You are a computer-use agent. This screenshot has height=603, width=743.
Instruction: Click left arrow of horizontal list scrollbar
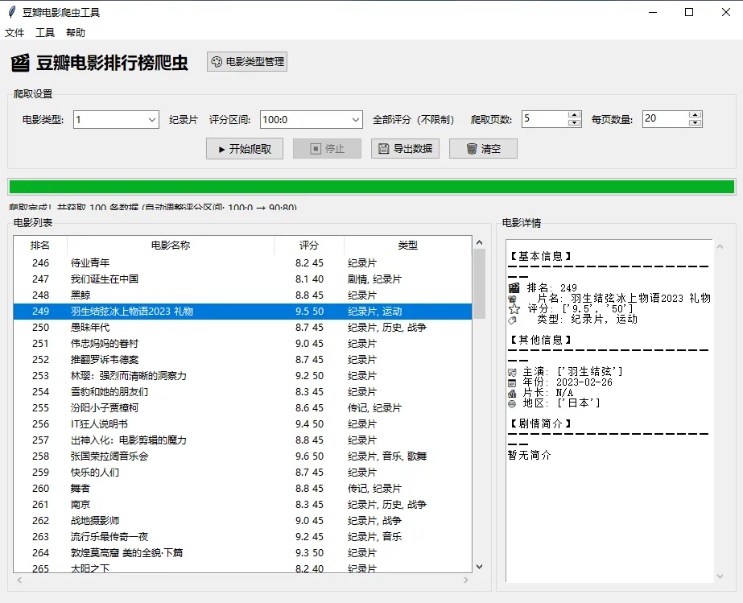tap(19, 580)
